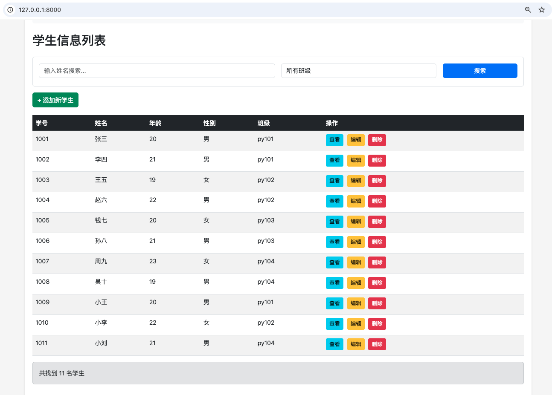The width and height of the screenshot is (552, 395).
Task: Delete student 1011 小刘
Action: coord(377,344)
